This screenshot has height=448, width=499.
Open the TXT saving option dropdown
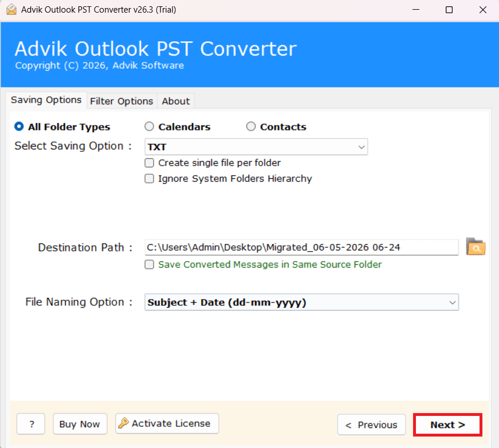point(256,147)
